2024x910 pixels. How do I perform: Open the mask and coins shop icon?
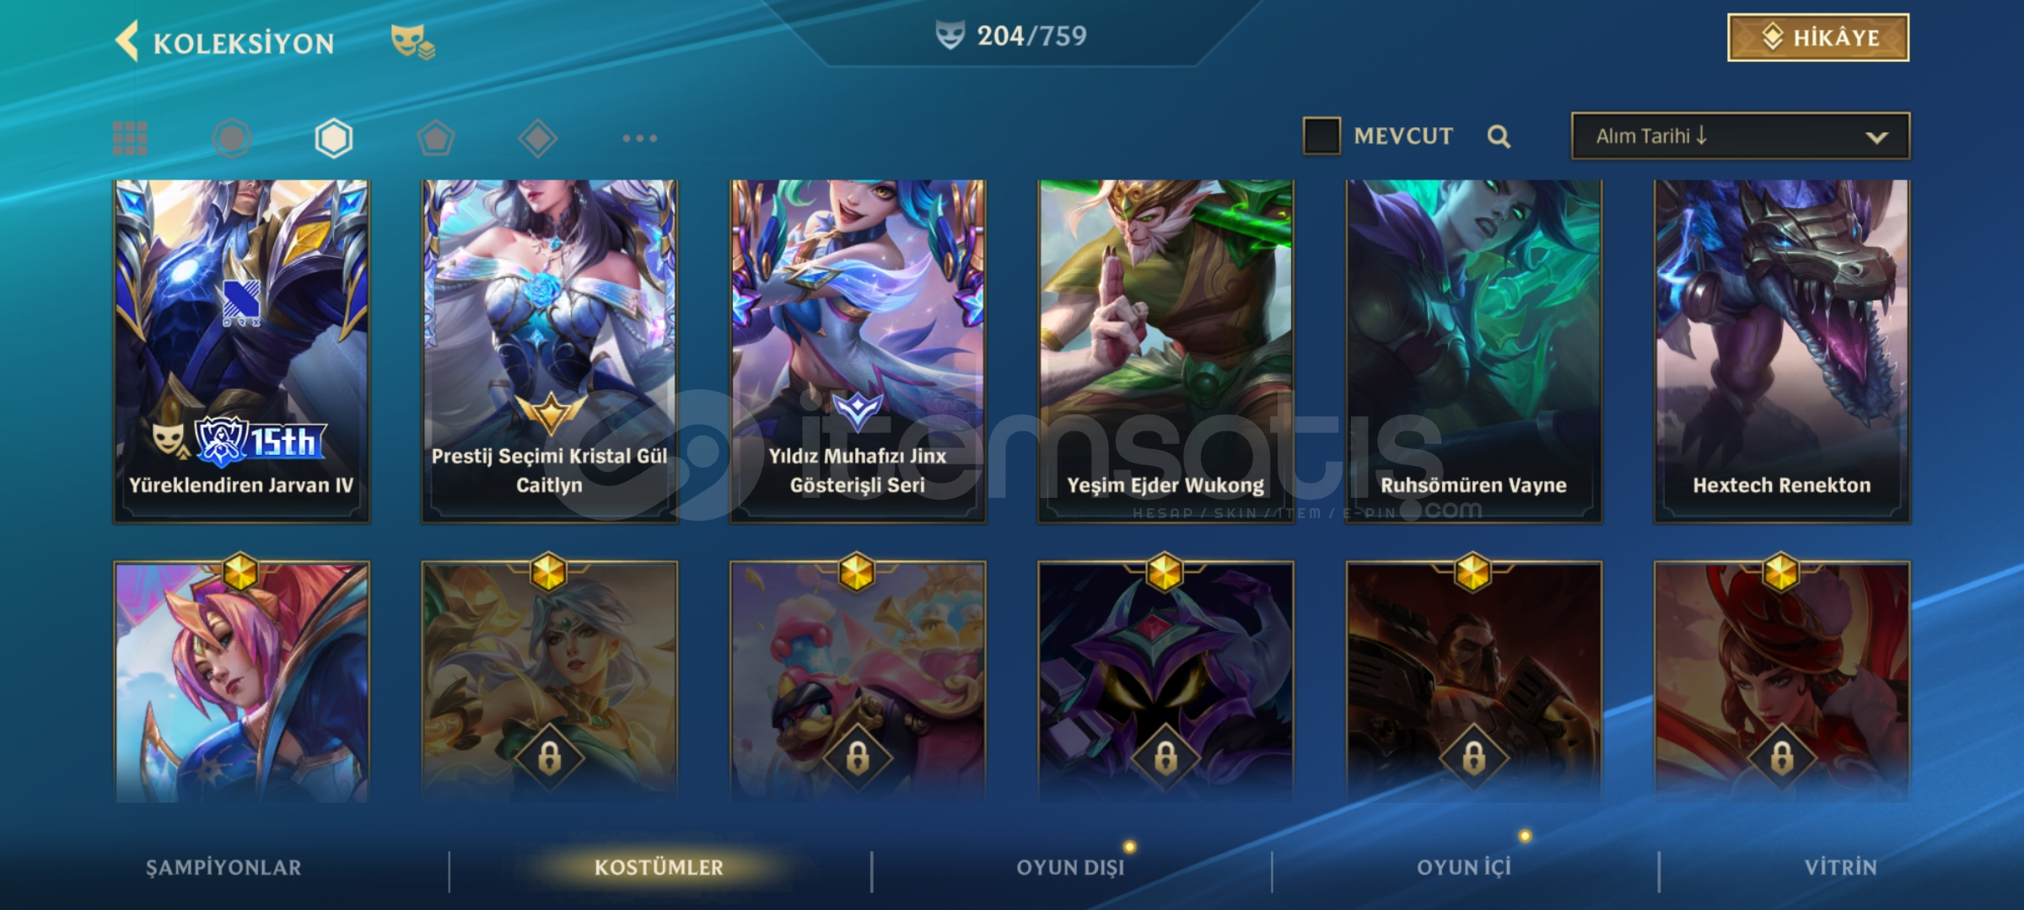pos(412,41)
